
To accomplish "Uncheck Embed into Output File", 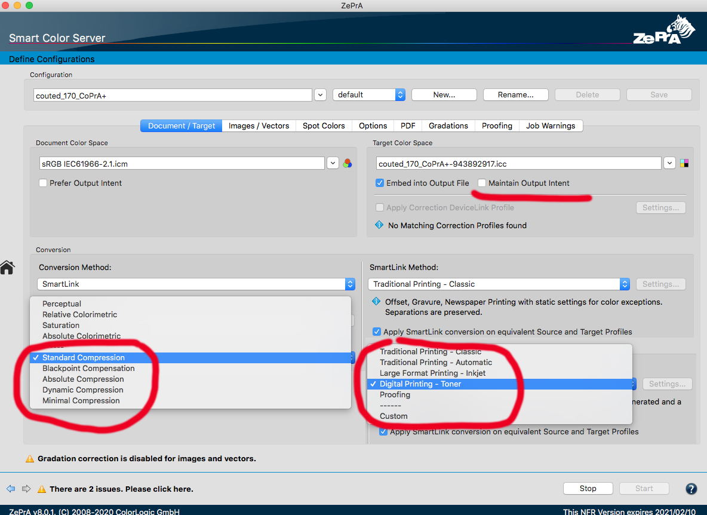I will pyautogui.click(x=380, y=183).
